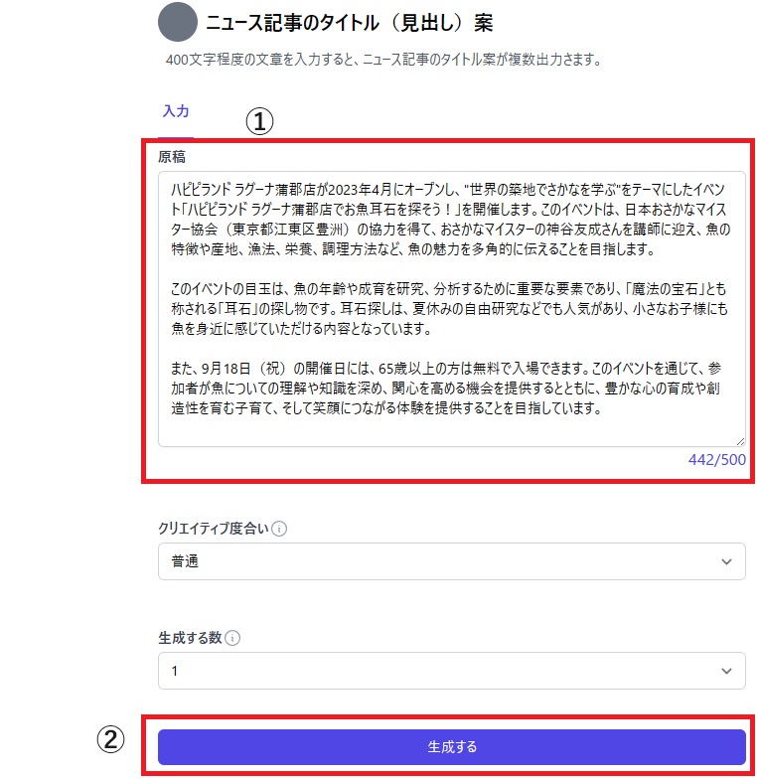Expand the クリエイティブ度合い chevron arrow
Image resolution: width=758 pixels, height=780 pixels.
726,561
